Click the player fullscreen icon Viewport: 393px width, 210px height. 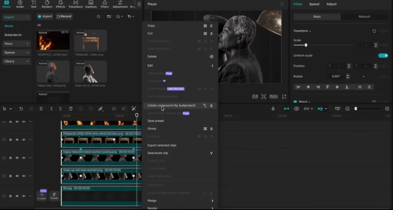tap(284, 97)
